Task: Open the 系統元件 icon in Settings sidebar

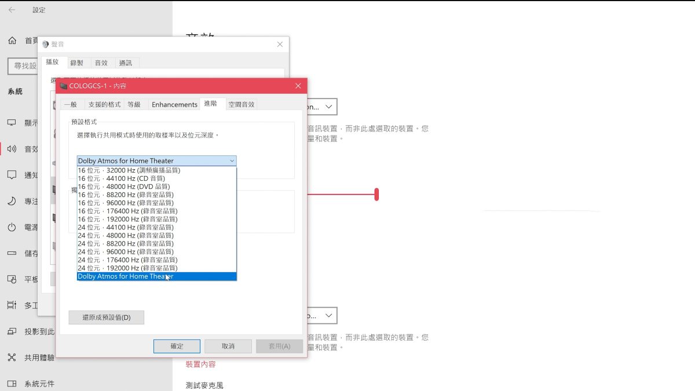Action: tap(12, 383)
